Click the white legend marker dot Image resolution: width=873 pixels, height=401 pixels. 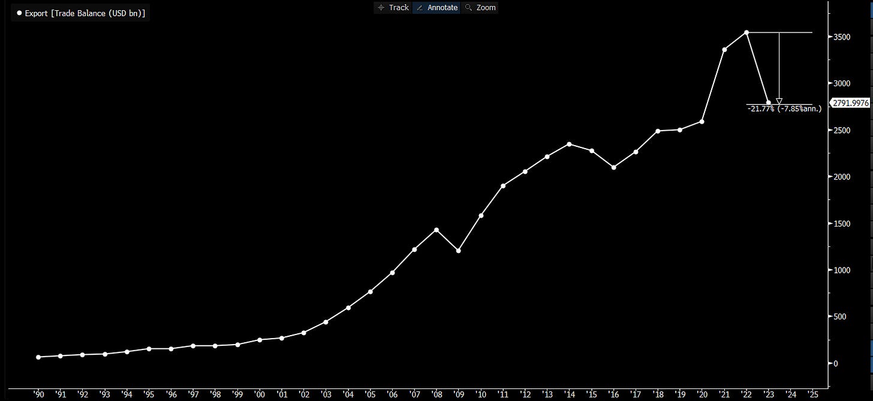coord(19,13)
